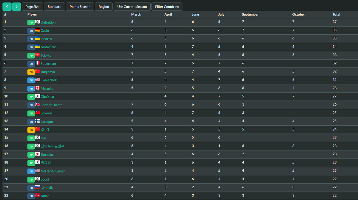Click the April column header
The image size is (358, 200).
[x=169, y=14]
